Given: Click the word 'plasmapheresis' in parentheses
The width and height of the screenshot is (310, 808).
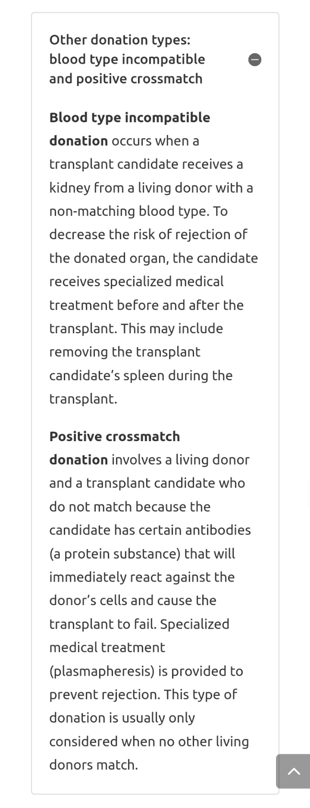Looking at the screenshot, I should 102,671.
